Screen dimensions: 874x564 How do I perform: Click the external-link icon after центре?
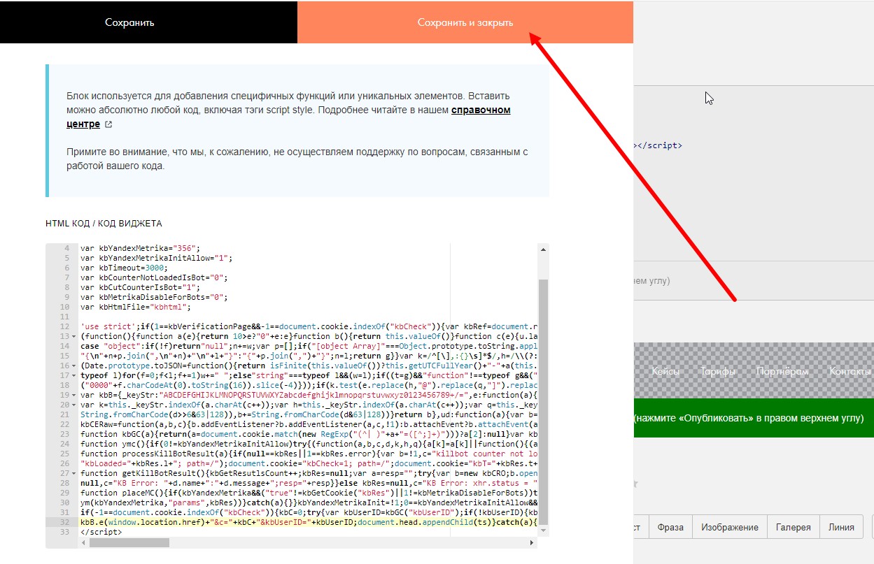108,124
